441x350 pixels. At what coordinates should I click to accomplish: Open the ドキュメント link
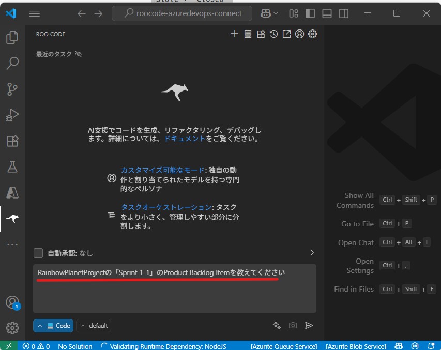pyautogui.click(x=185, y=139)
